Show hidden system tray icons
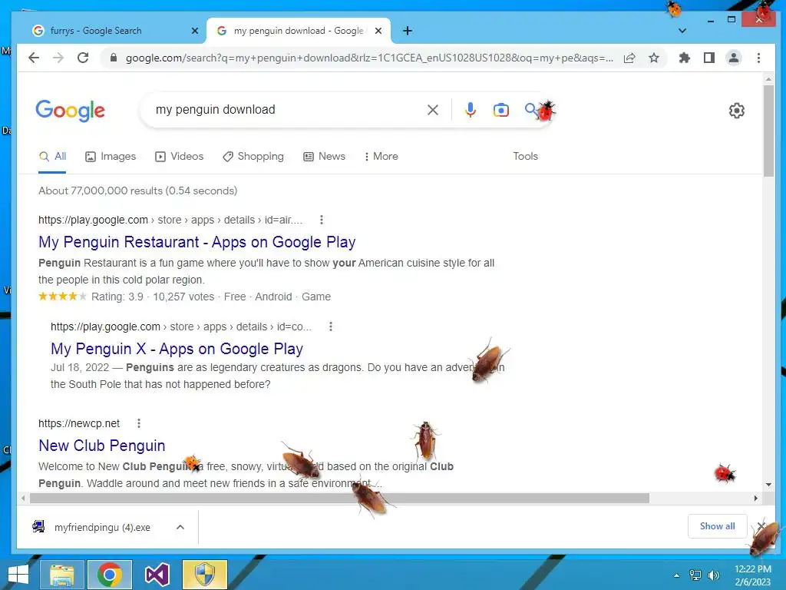786x590 pixels. pyautogui.click(x=677, y=575)
